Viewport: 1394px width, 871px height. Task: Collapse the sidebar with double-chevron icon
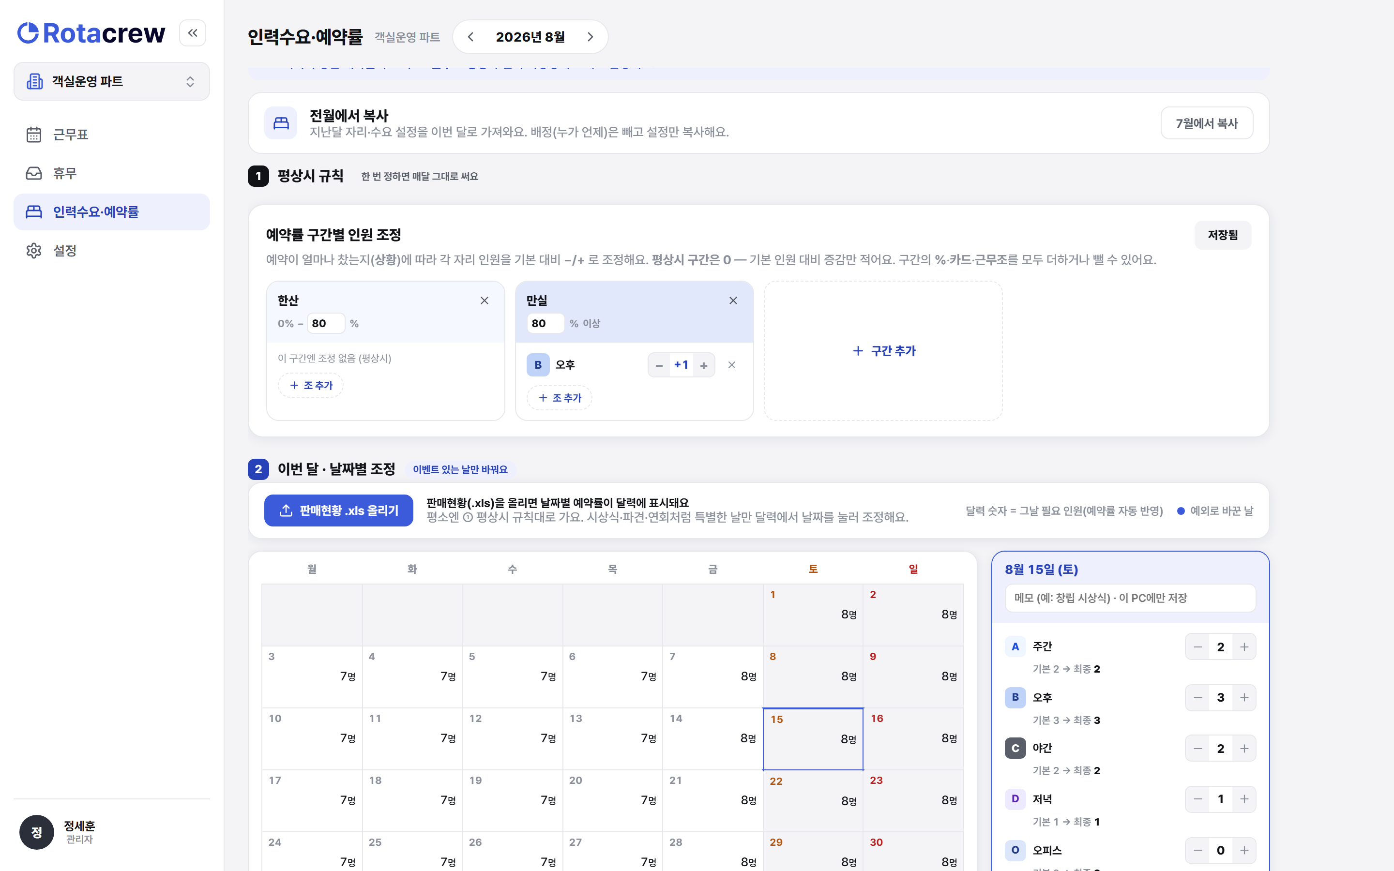192,33
